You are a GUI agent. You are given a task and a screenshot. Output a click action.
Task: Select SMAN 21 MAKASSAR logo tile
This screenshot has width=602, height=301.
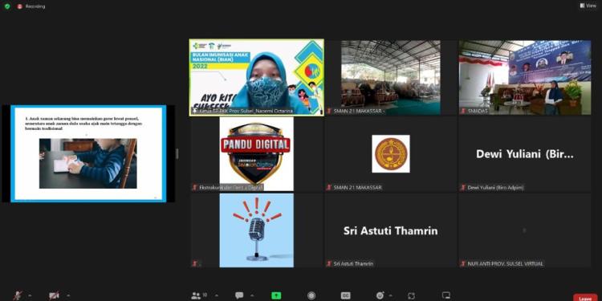(391, 153)
